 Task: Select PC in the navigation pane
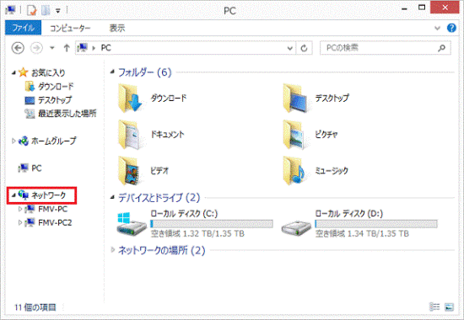36,168
